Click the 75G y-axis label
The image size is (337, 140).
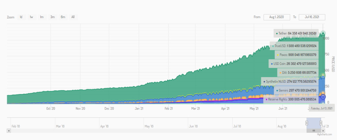(327, 54)
